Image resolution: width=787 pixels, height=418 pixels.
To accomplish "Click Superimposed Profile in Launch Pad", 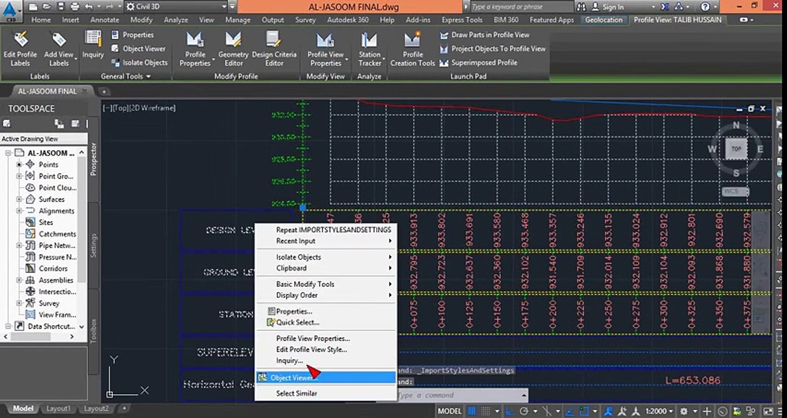I will [478, 63].
